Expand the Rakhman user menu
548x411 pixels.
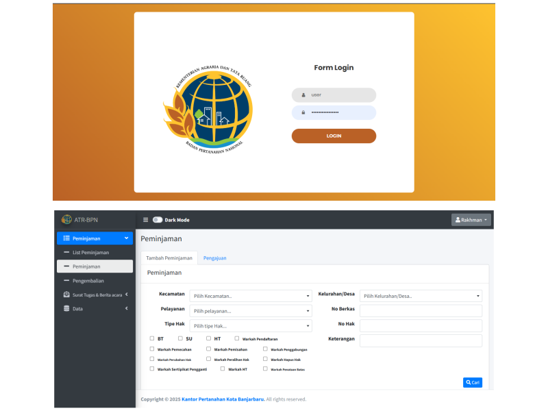[x=471, y=220]
